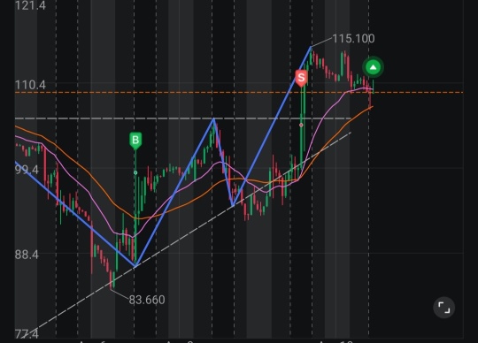The image size is (478, 343).
Task: Tap the green B buy marker
Action: click(135, 141)
